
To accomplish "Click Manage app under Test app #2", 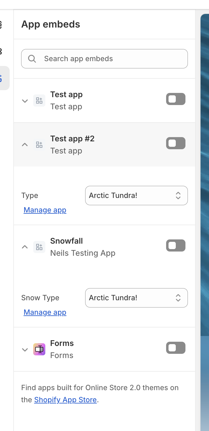I will [x=45, y=210].
